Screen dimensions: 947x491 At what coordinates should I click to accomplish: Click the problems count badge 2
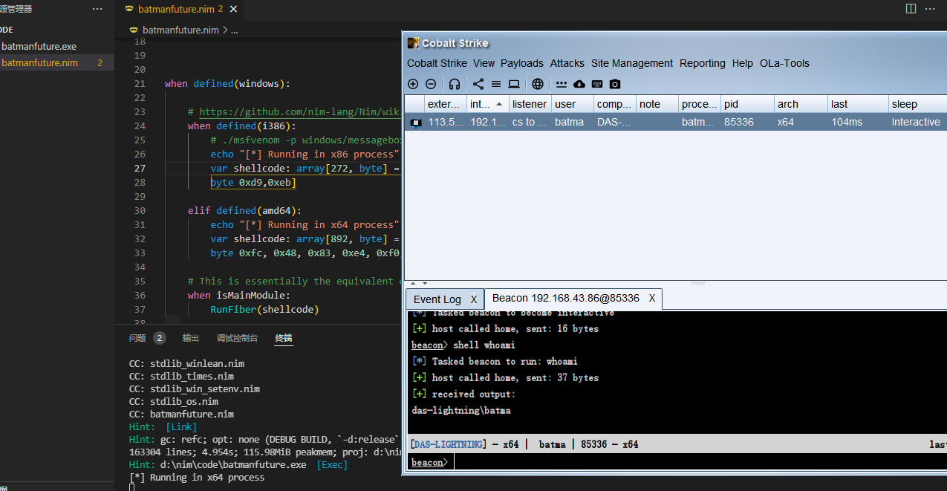click(160, 338)
